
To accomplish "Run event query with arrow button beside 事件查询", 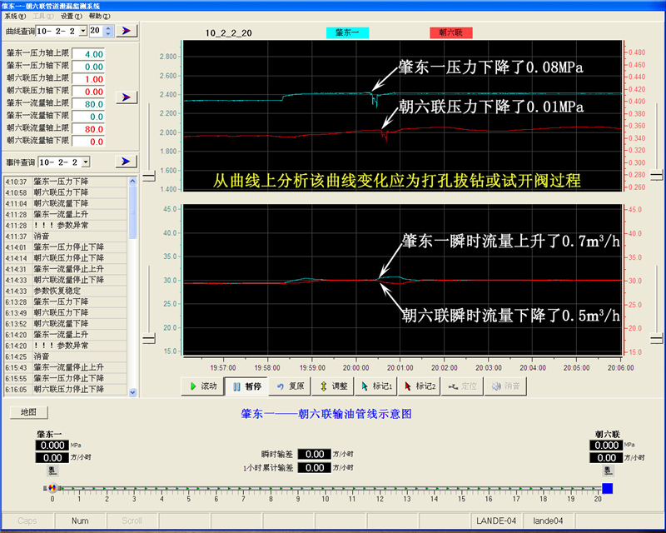I will tap(126, 161).
